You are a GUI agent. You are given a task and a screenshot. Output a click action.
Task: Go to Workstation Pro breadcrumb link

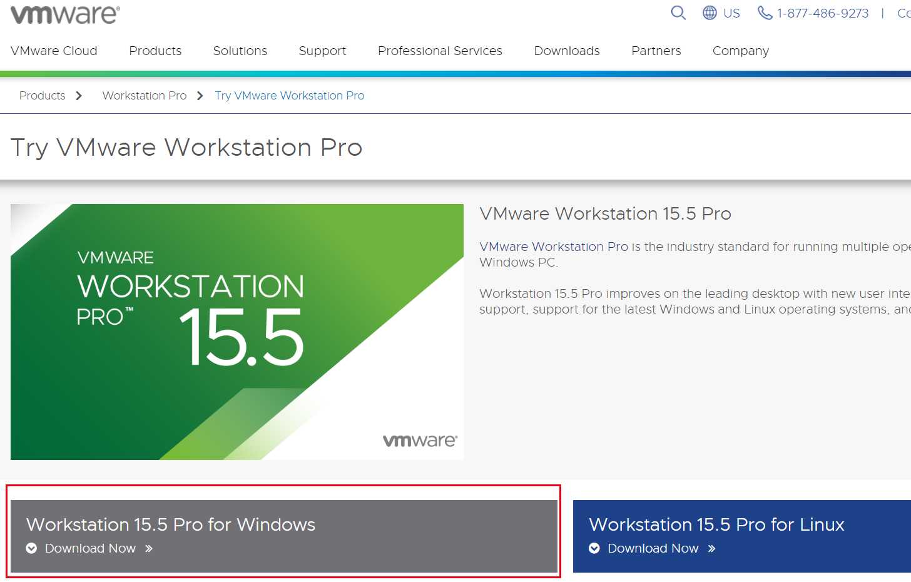coord(145,96)
